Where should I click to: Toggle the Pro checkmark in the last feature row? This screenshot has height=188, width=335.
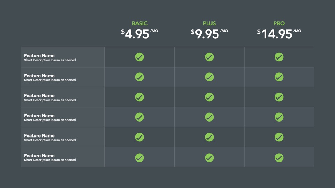[279, 157]
